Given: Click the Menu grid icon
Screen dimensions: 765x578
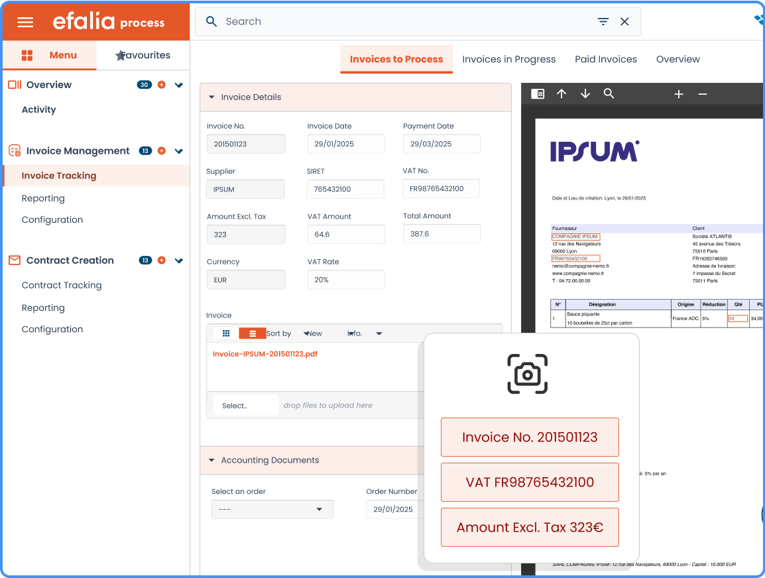Looking at the screenshot, I should pos(27,56).
